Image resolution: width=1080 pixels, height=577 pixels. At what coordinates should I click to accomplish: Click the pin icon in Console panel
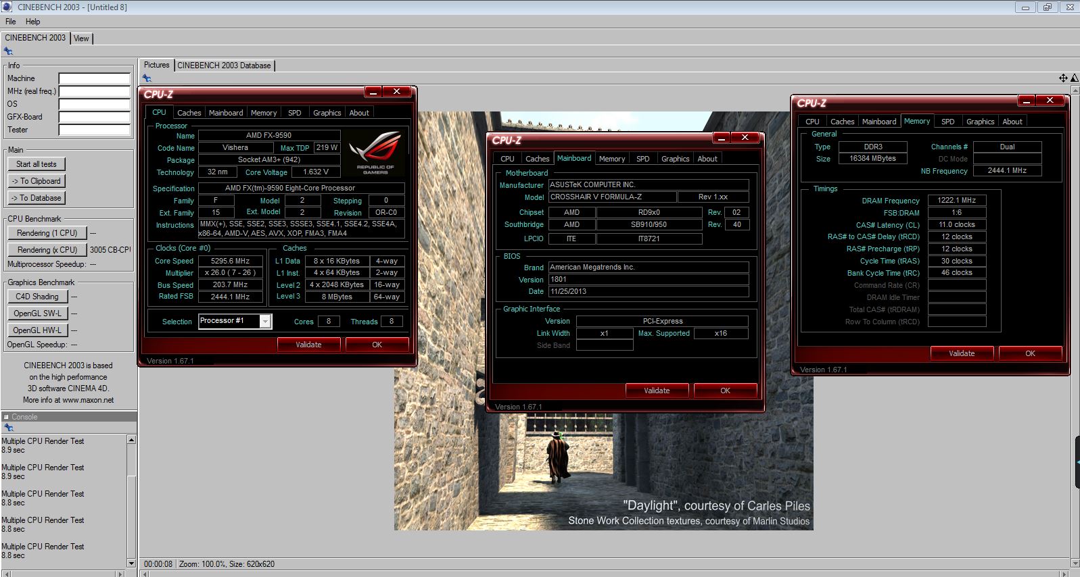point(8,428)
